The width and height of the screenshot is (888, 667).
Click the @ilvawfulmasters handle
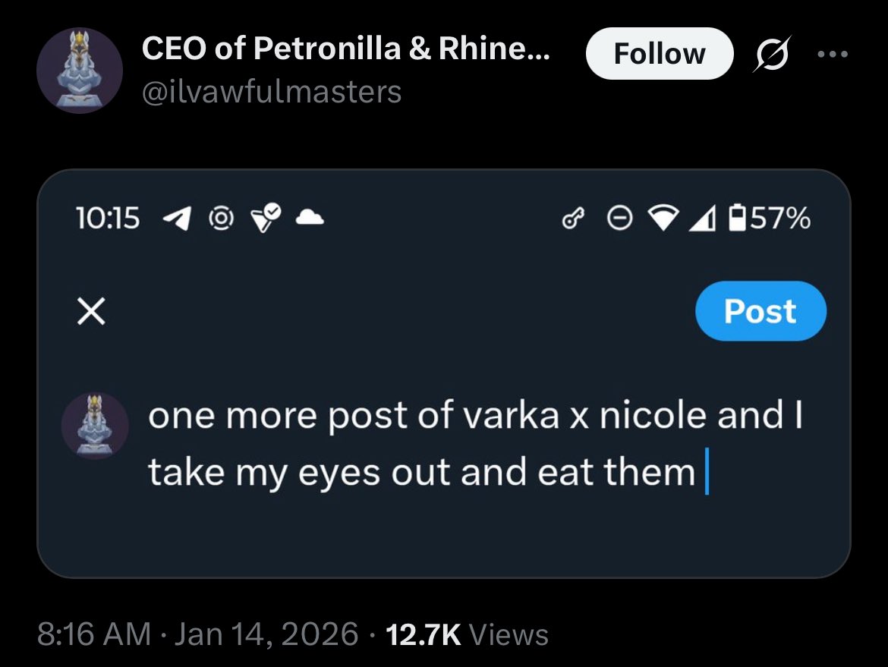point(271,92)
